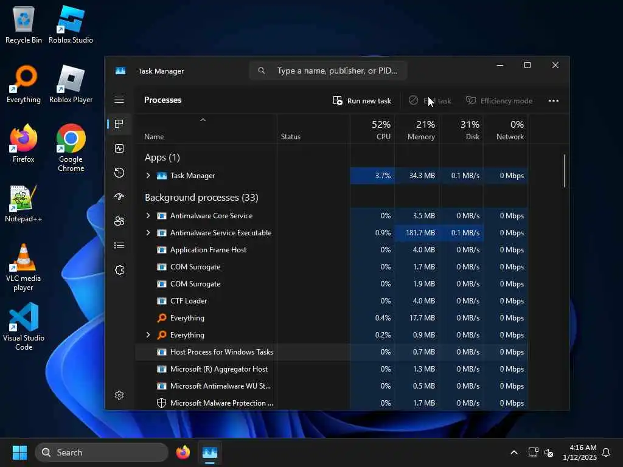Click the process list vertical scrollbar

click(x=564, y=171)
